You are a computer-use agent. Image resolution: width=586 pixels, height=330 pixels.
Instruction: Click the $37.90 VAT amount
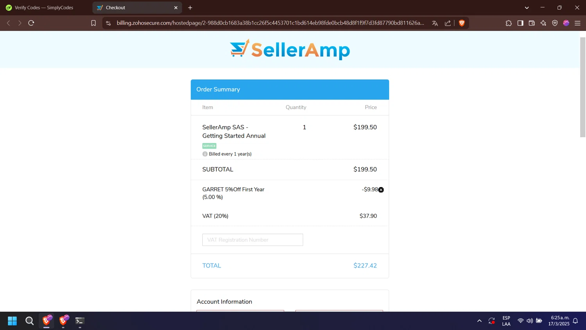(x=368, y=216)
